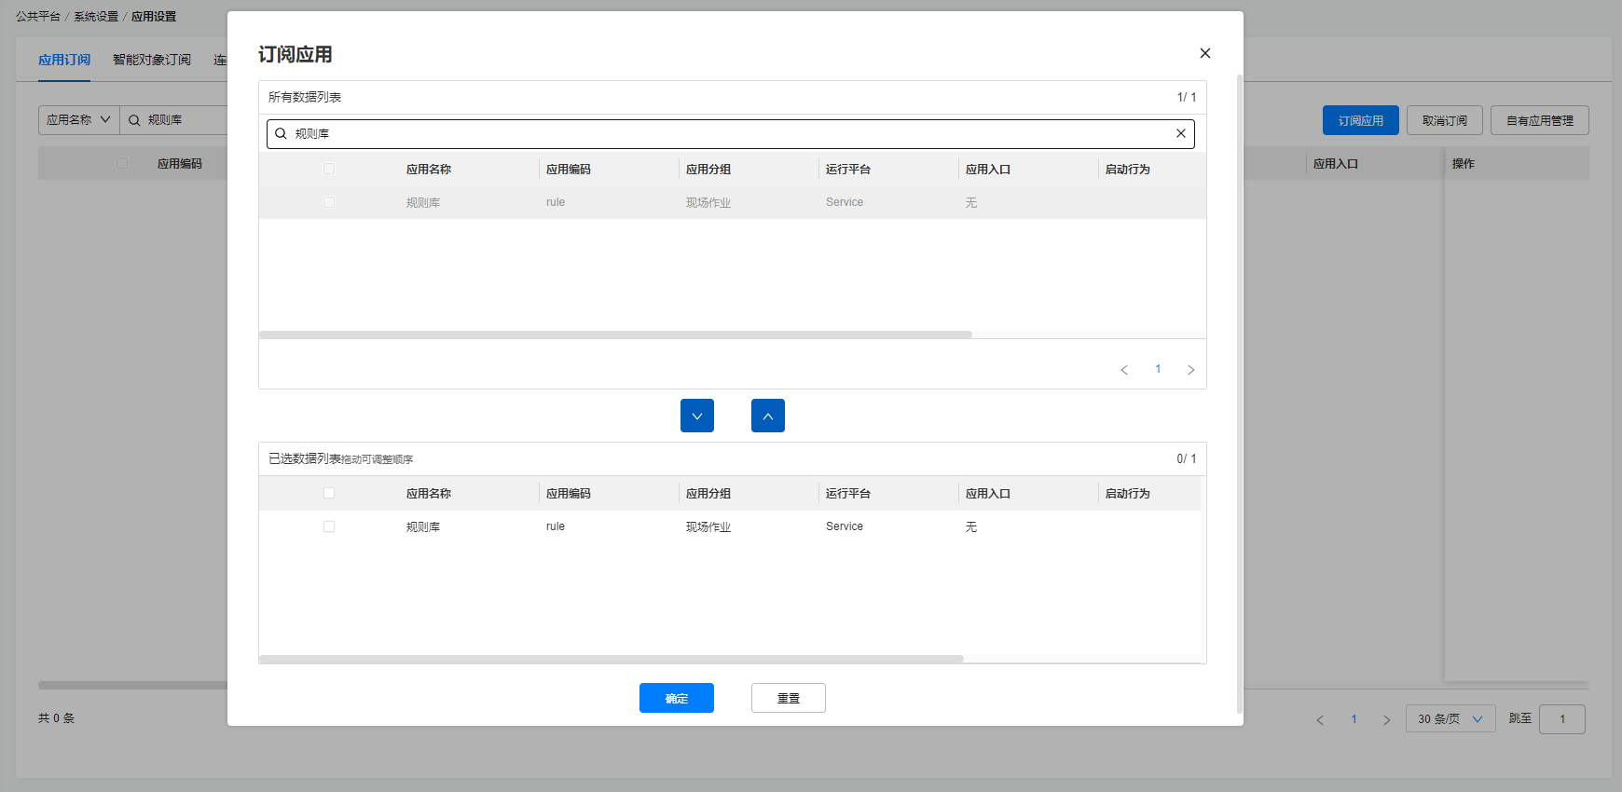1622x792 pixels.
Task: Toggle the select-all checkbox in 所有数据列表 header
Action: 329,169
